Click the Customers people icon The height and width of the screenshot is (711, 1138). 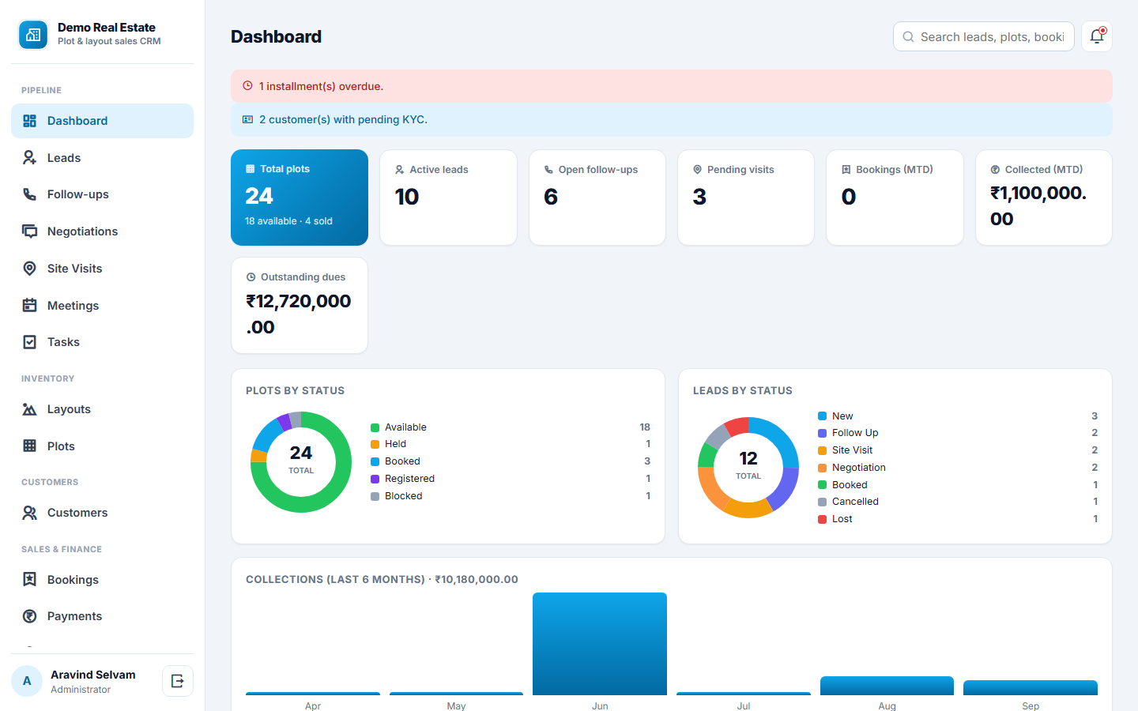tap(30, 513)
